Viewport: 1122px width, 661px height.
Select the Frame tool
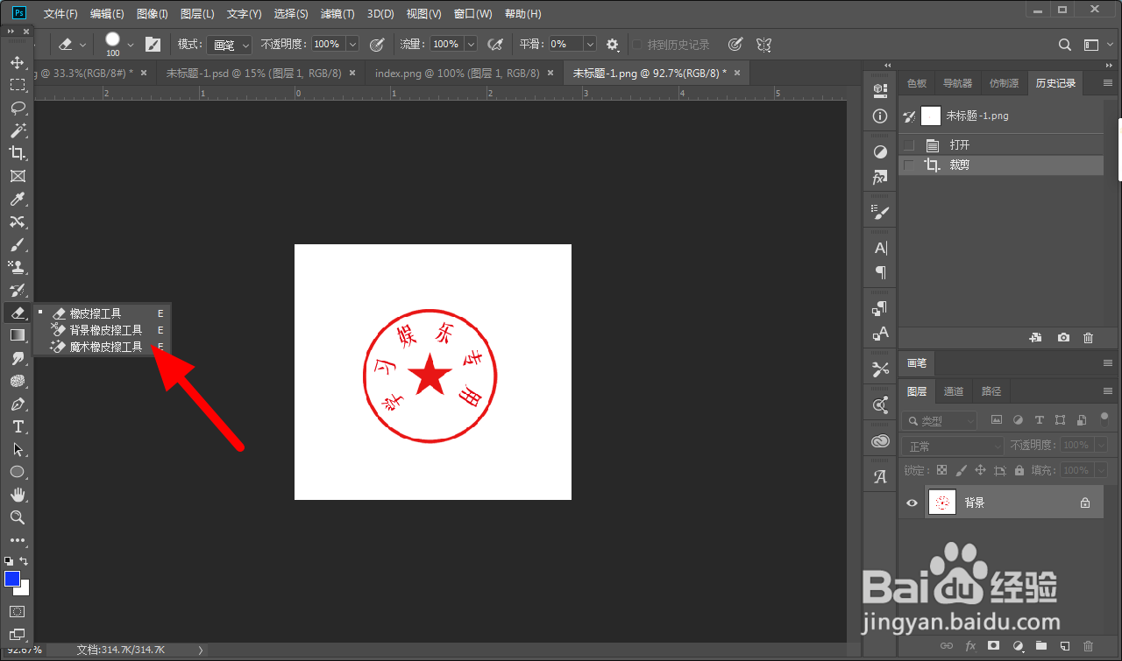pyautogui.click(x=17, y=177)
